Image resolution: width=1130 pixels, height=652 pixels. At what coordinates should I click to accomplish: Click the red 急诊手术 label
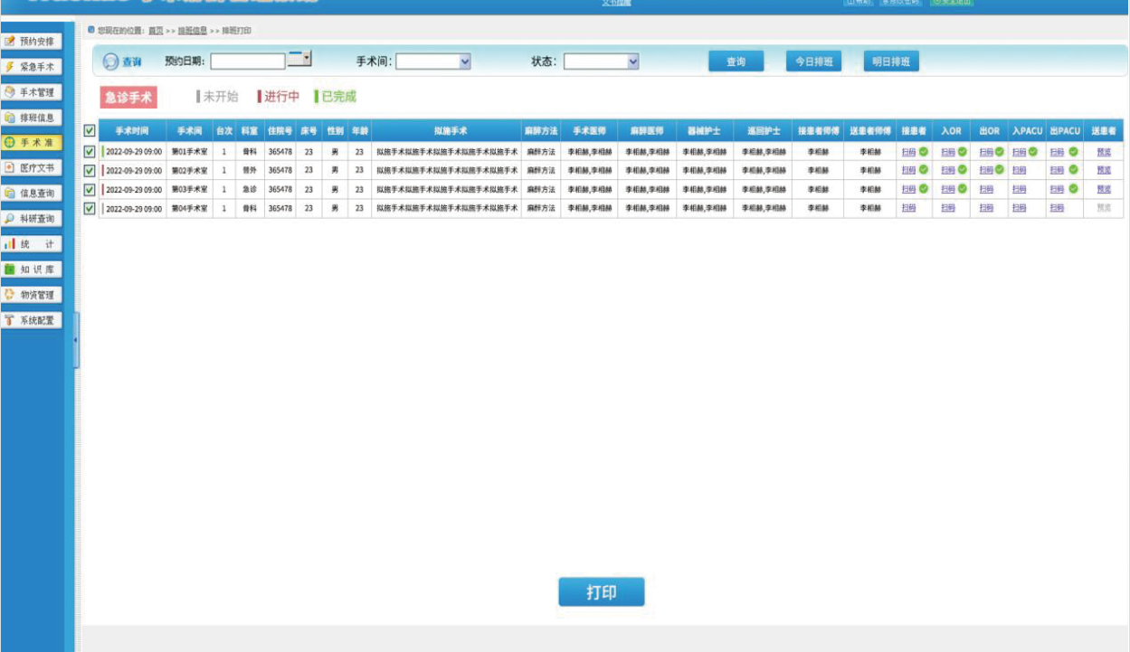click(128, 98)
